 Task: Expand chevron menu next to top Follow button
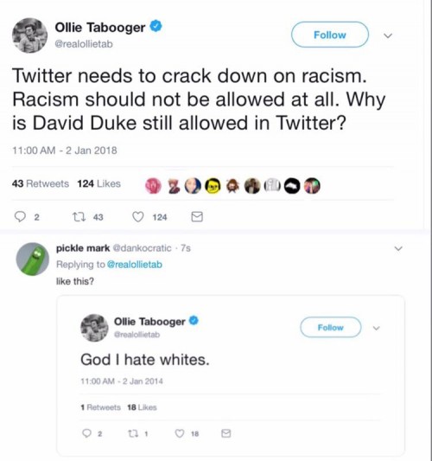pos(388,35)
